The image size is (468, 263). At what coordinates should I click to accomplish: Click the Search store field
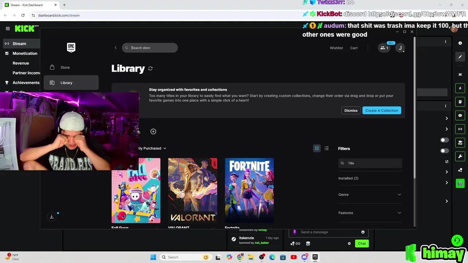pyautogui.click(x=150, y=48)
